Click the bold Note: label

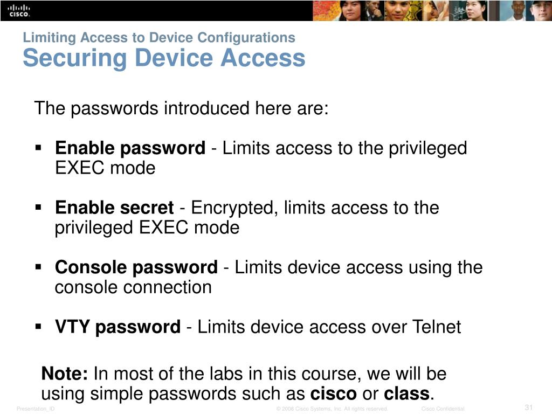65,374
